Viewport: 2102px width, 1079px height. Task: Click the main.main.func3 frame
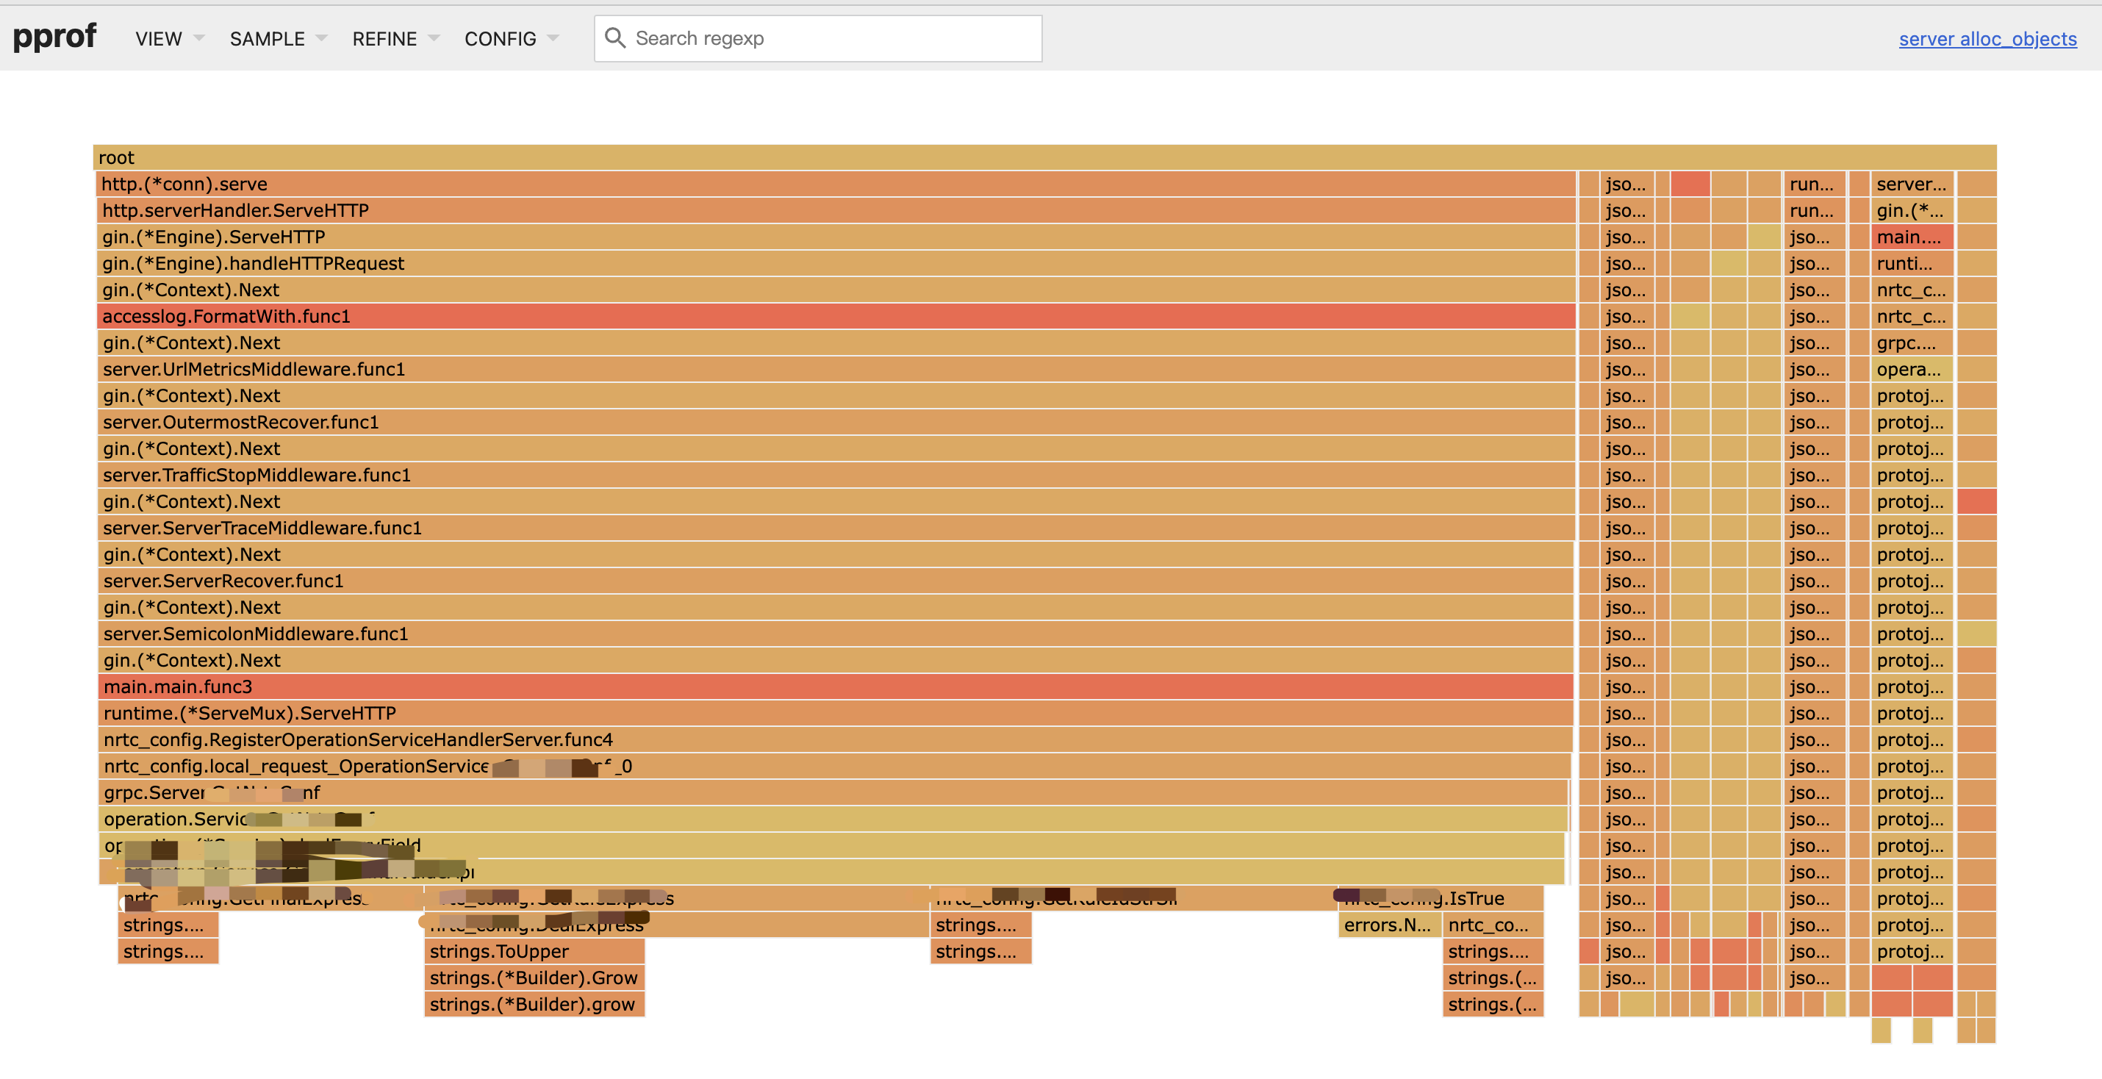pyautogui.click(x=834, y=687)
